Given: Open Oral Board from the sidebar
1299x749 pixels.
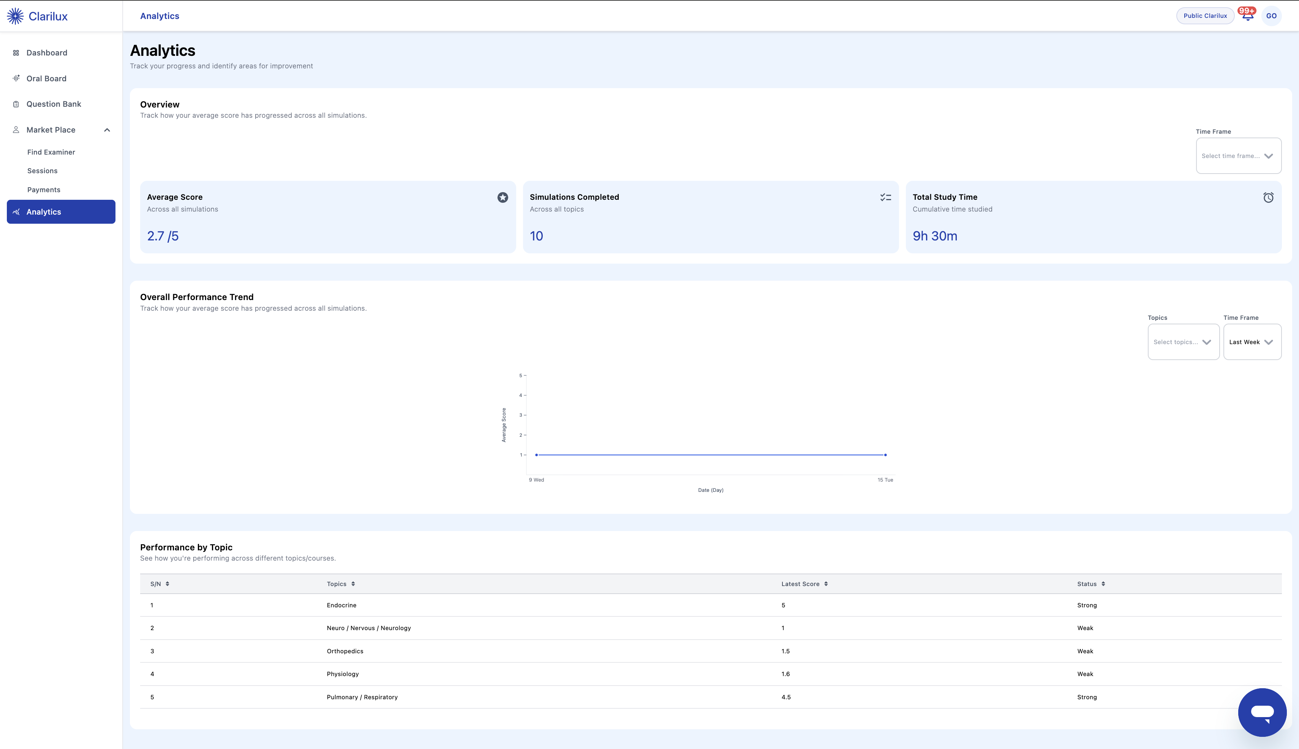Looking at the screenshot, I should [61, 79].
